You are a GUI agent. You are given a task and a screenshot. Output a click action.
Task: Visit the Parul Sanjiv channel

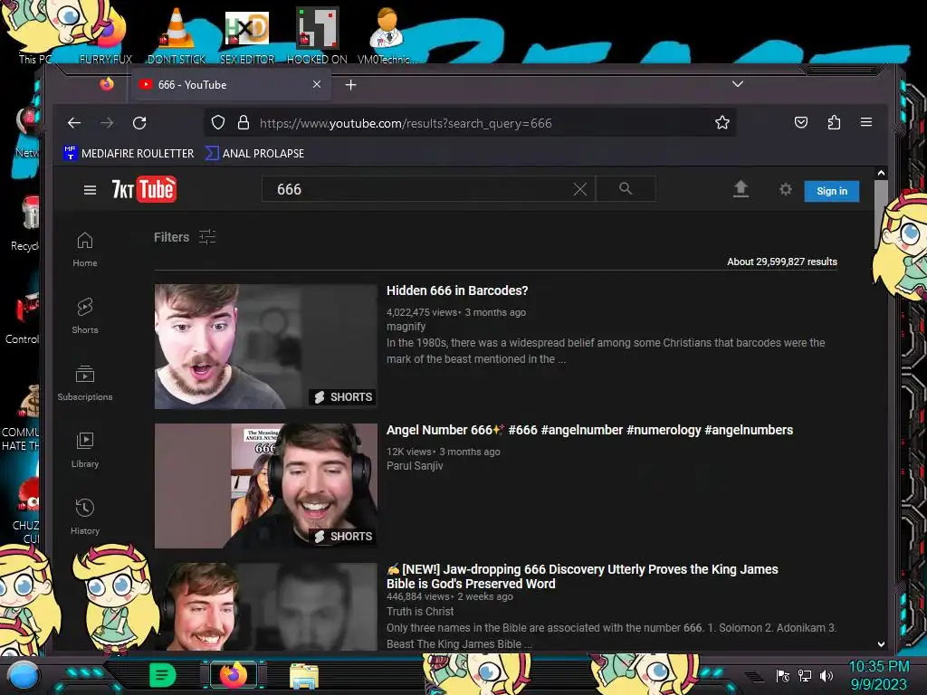tap(415, 466)
